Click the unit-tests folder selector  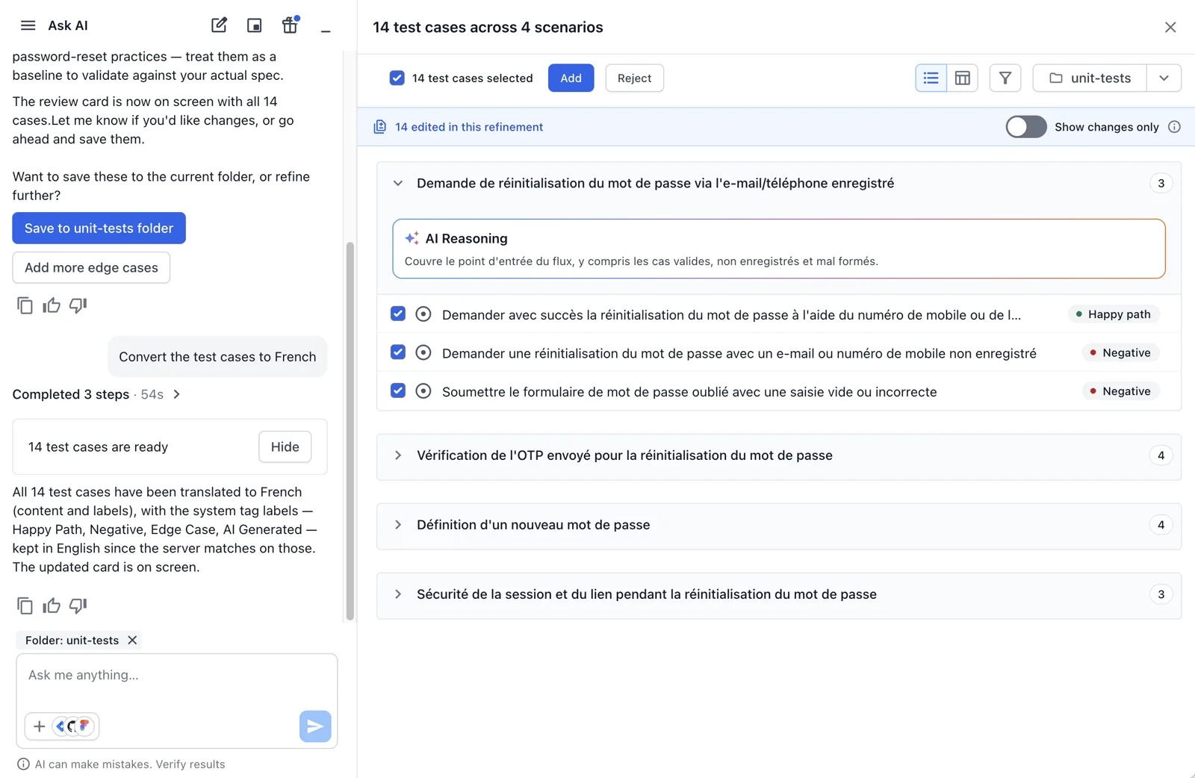[1090, 78]
